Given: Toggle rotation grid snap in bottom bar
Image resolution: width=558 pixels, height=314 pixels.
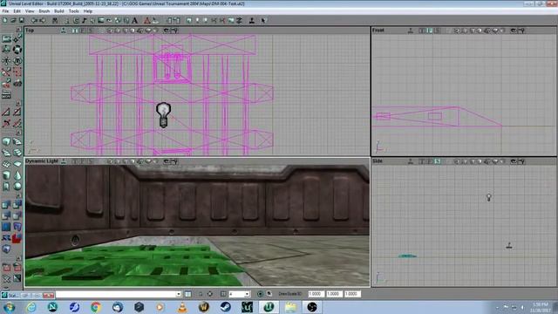Looking at the screenshot, I should (261, 294).
